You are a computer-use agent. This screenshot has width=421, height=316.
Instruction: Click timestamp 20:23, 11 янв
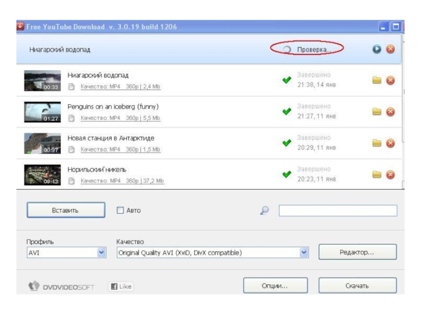click(x=317, y=179)
